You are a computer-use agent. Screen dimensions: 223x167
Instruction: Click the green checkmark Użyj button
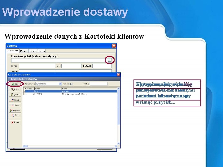(x=15, y=84)
